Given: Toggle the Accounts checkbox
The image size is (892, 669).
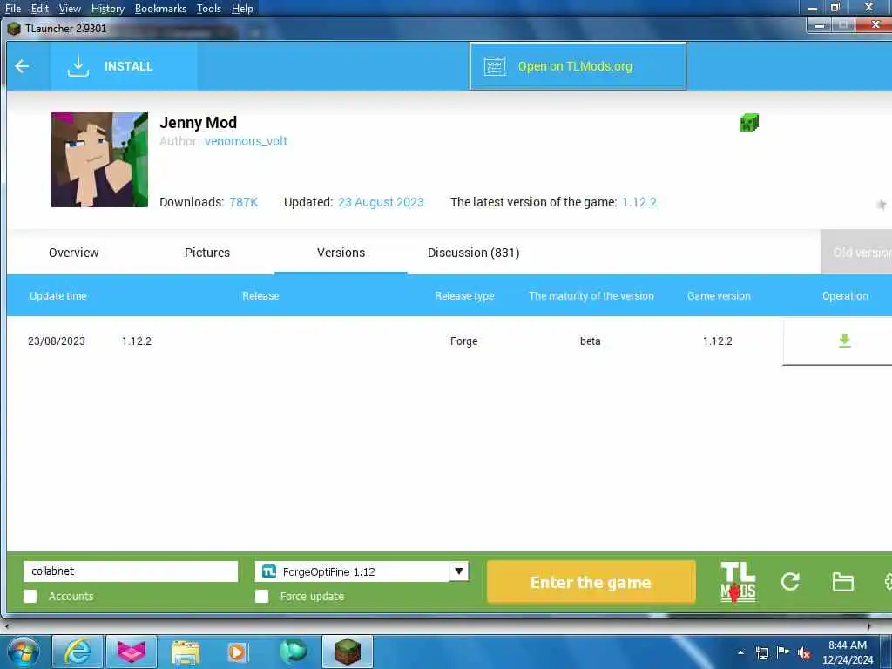Looking at the screenshot, I should (30, 596).
